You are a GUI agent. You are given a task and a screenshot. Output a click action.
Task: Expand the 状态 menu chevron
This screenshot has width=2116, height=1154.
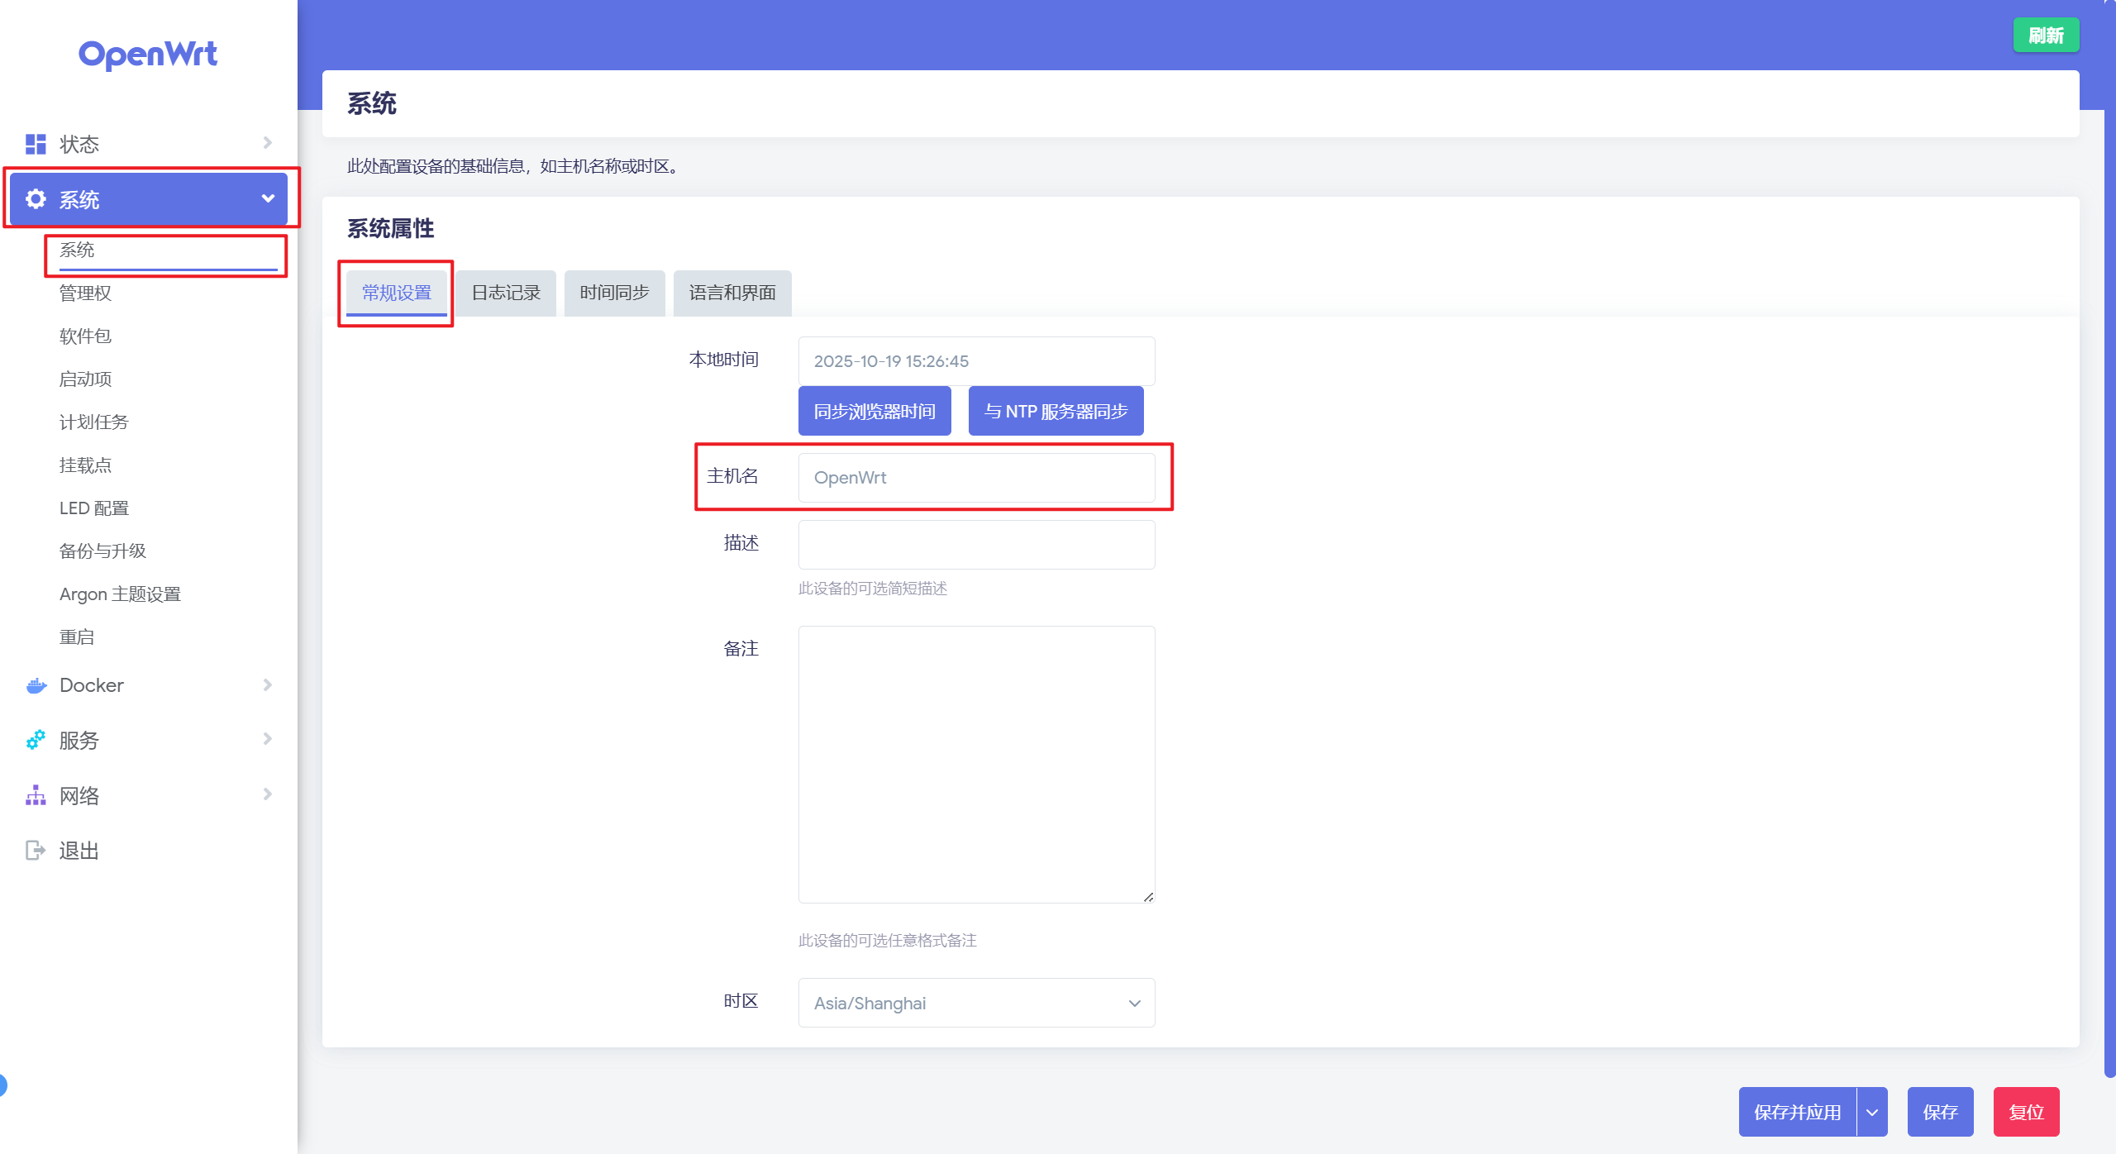pos(267,143)
